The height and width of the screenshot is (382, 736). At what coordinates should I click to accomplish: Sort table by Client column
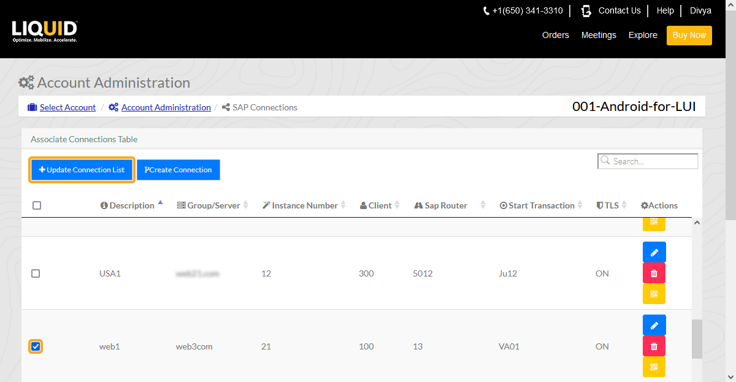380,205
